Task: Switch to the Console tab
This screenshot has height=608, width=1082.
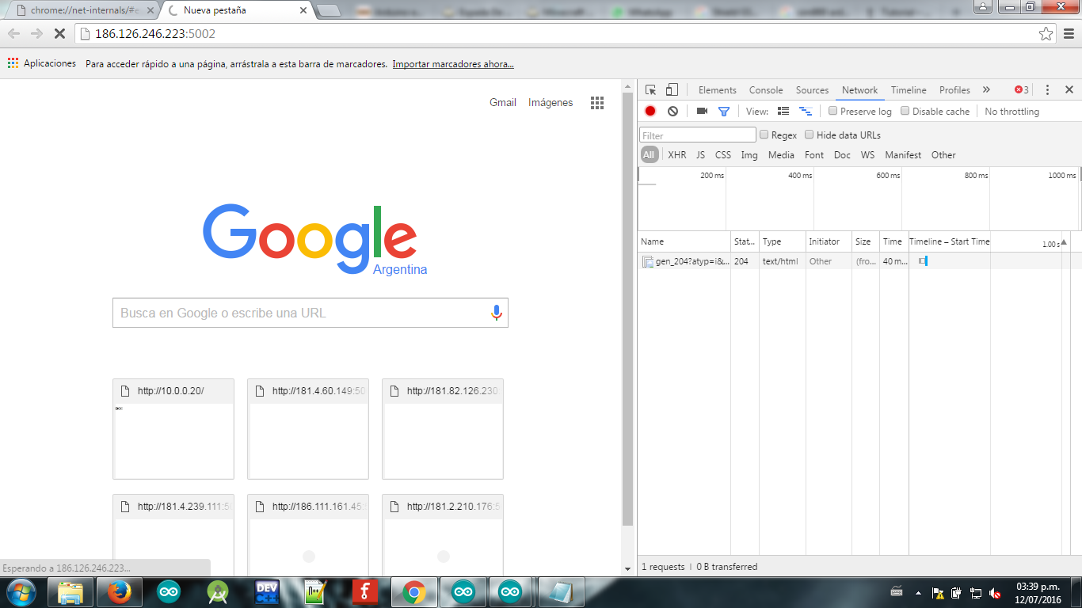Action: coord(766,90)
